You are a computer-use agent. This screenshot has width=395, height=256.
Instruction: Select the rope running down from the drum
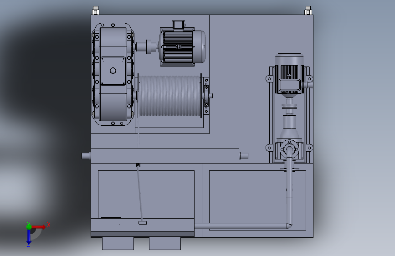click(140, 193)
